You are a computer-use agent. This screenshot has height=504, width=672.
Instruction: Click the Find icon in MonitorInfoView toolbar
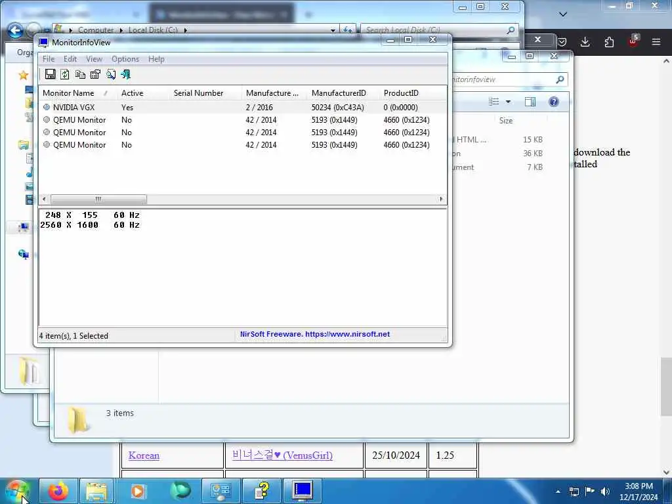(x=110, y=75)
